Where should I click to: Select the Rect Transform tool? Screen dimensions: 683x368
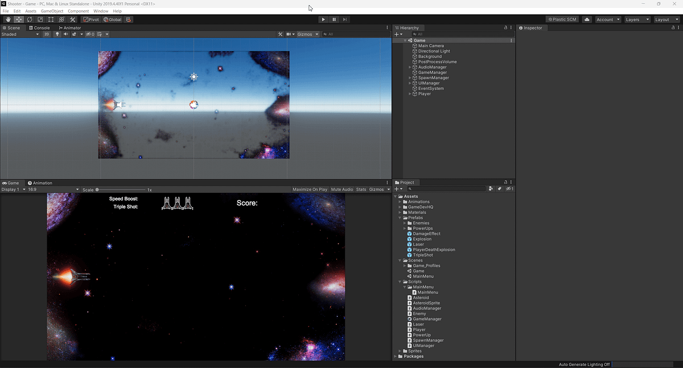click(x=50, y=19)
